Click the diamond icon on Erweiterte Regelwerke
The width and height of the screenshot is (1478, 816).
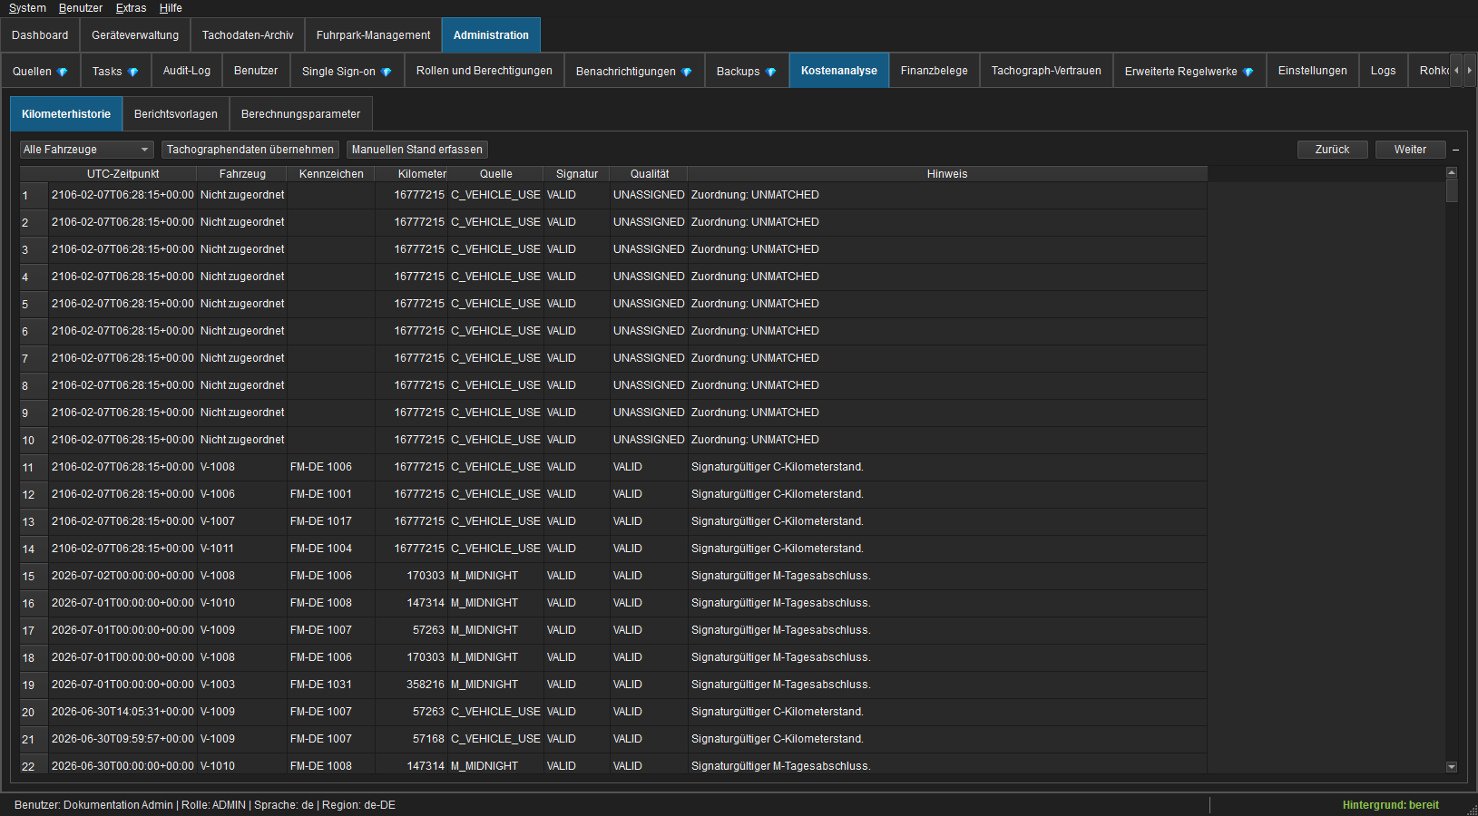point(1248,72)
